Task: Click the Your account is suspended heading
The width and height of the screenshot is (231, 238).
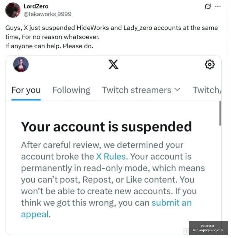Action: point(106,127)
